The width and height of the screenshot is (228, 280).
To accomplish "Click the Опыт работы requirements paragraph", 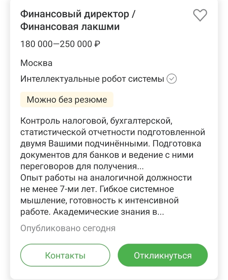I will (x=106, y=178).
